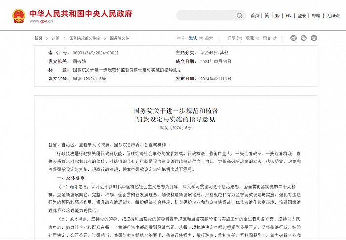Switch site language to EN
346x240 pixels.
click(289, 16)
